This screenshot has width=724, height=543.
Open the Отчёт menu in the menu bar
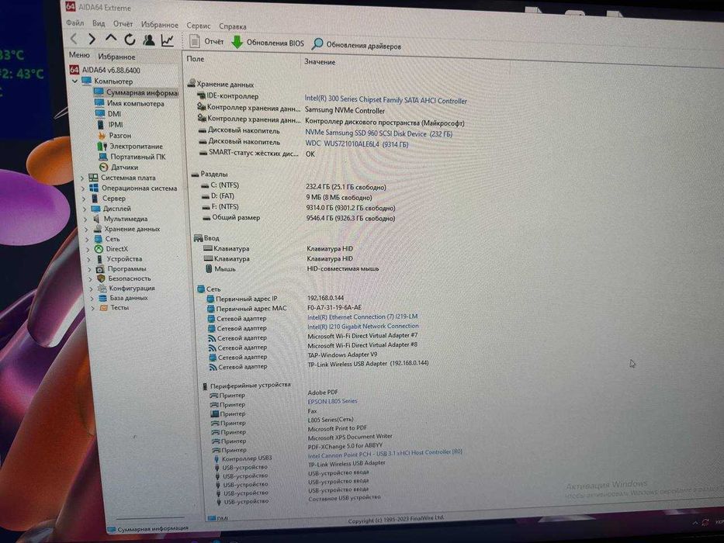coord(123,24)
